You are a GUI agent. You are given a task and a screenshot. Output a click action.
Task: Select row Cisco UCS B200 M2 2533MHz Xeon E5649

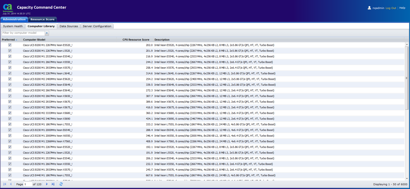pos(202,85)
